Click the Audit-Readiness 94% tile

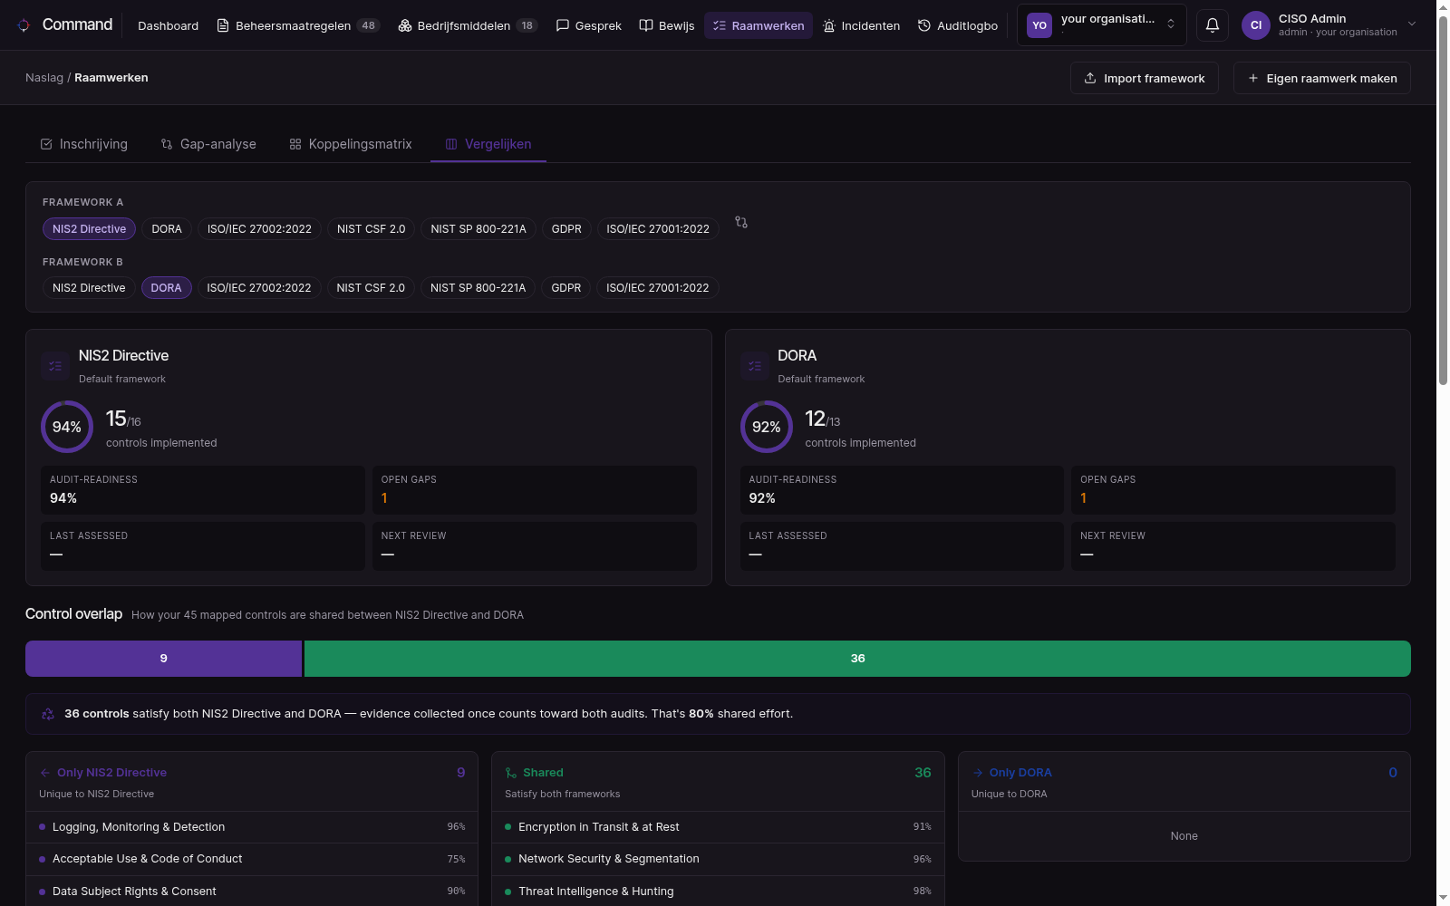tap(203, 490)
